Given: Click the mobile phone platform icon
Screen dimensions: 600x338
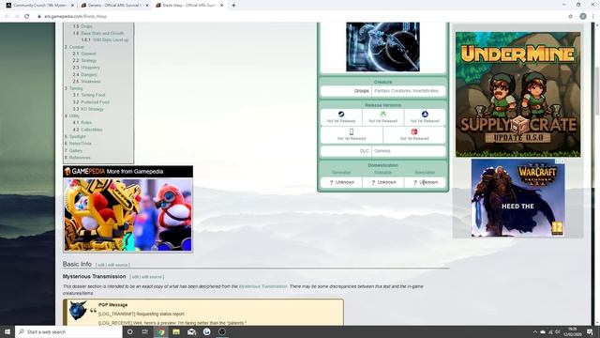Looking at the screenshot, I should pyautogui.click(x=352, y=131).
